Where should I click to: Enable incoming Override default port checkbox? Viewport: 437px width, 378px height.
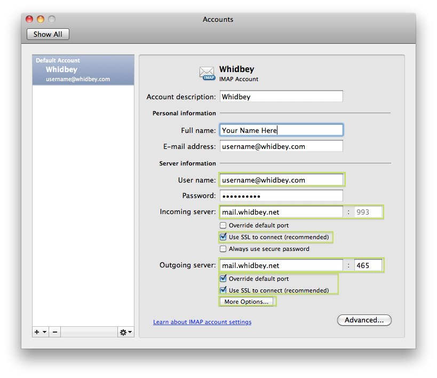tap(223, 225)
